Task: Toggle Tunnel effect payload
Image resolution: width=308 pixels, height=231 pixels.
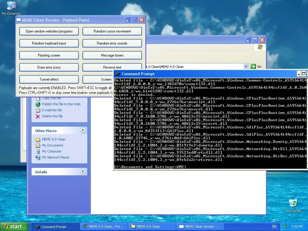Action: (x=49, y=79)
